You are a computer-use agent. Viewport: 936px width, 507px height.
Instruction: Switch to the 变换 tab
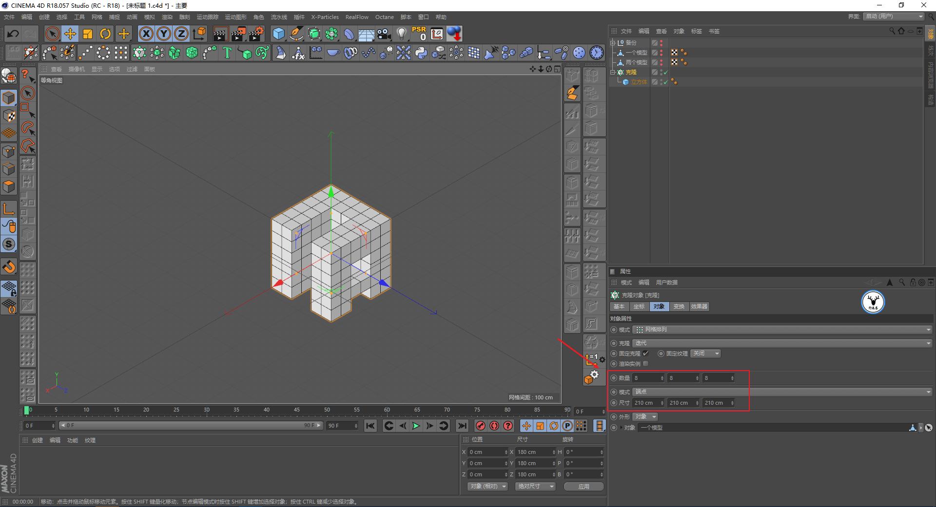tap(679, 306)
